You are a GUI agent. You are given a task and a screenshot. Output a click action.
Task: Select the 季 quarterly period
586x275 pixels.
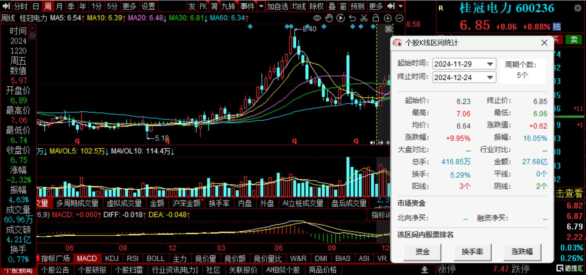pyautogui.click(x=71, y=6)
